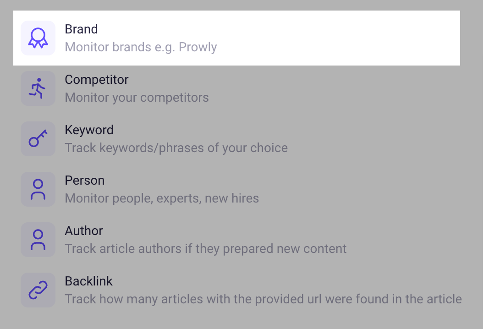Click the Backlink chain link icon
The image size is (483, 329).
tap(38, 290)
